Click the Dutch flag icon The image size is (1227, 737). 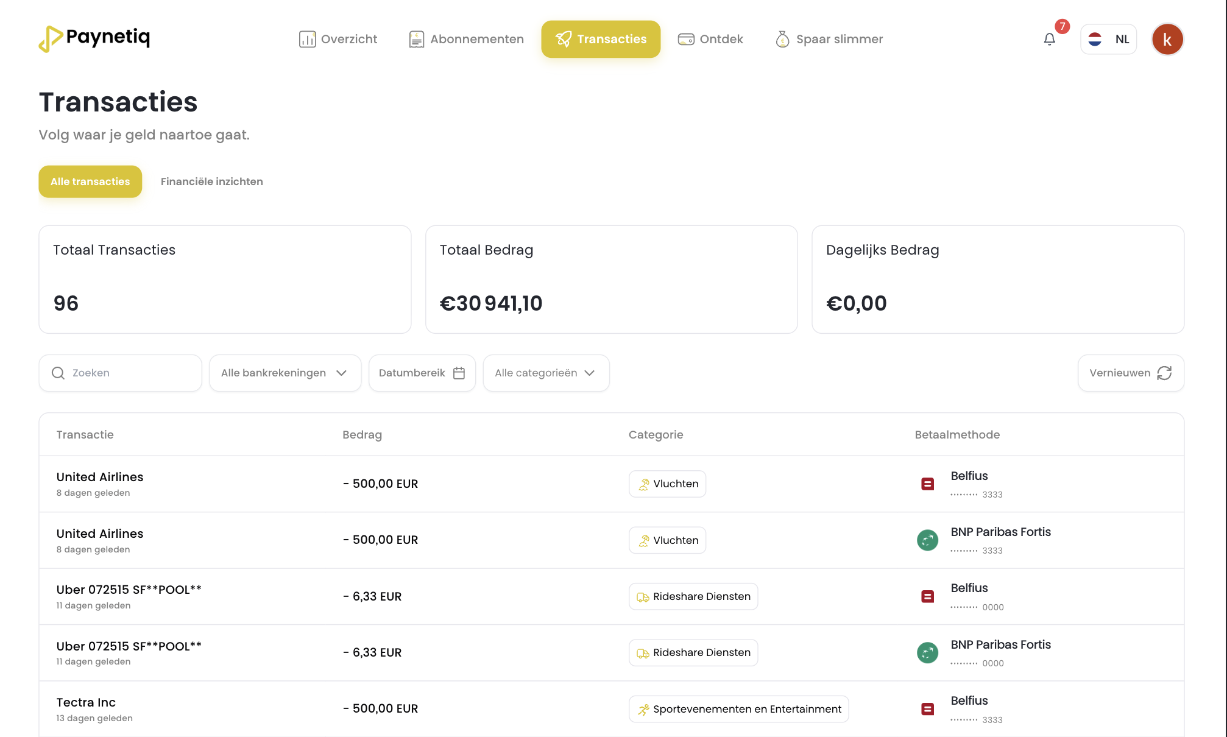tap(1095, 40)
